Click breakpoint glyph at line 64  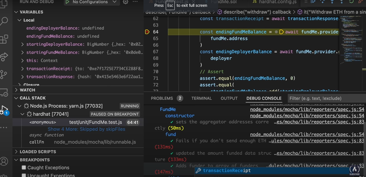[147, 32]
